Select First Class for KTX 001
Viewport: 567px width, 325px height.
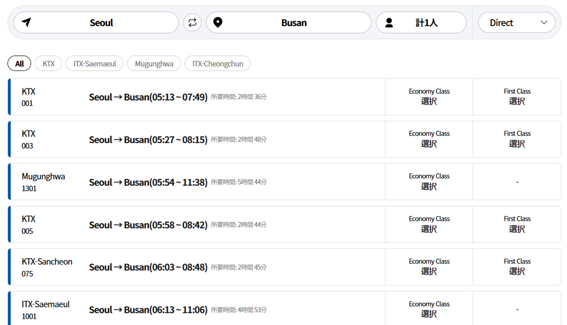[517, 97]
